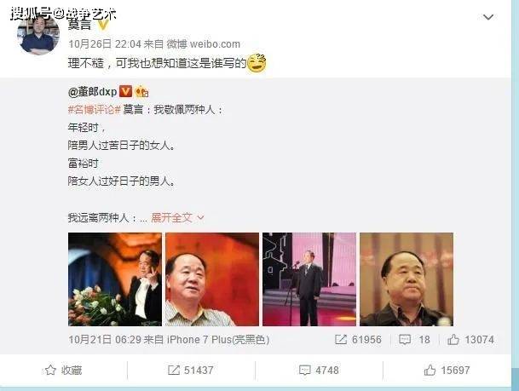Open second photo with orange background

click(212, 279)
